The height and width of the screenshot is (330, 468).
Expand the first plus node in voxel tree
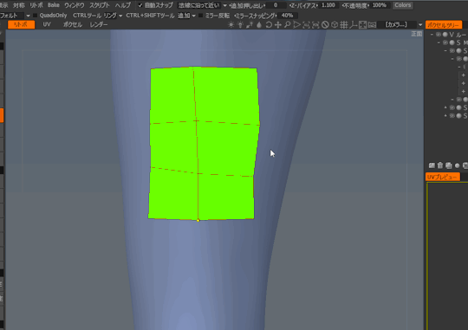click(x=463, y=75)
